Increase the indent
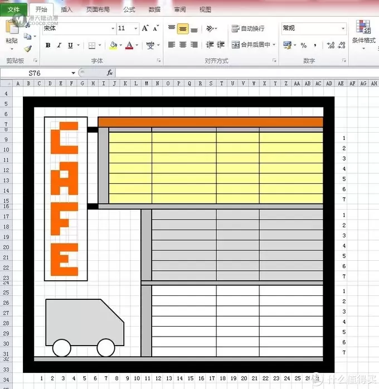 [221, 45]
